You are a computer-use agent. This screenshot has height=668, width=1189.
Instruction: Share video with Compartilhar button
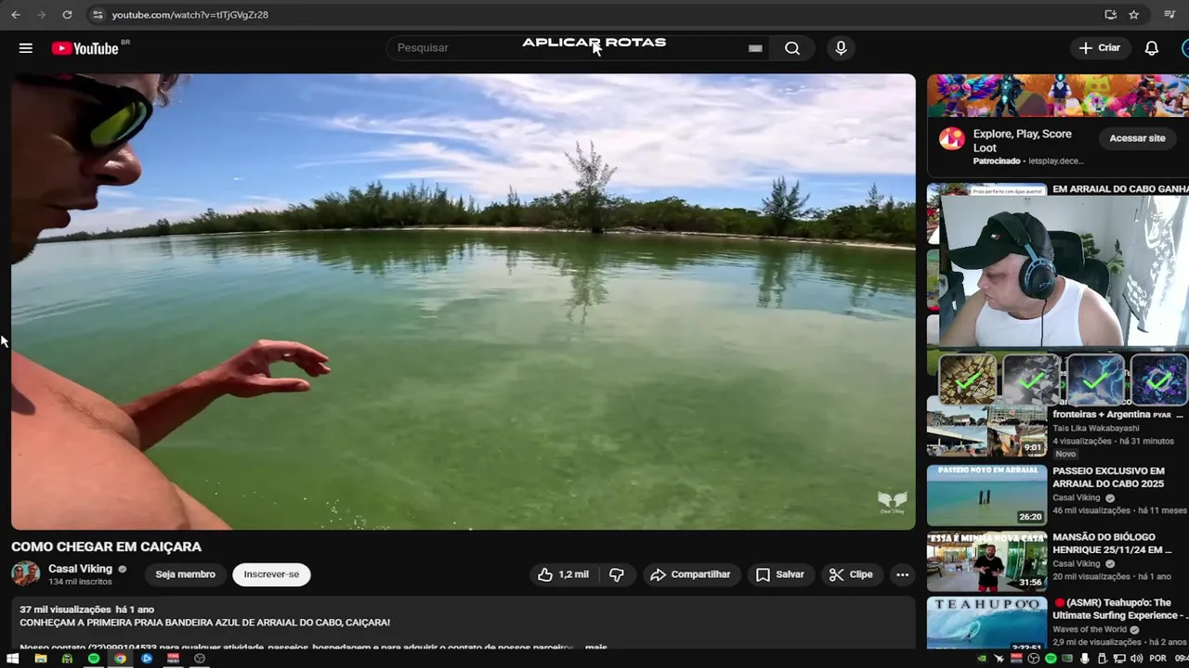pos(690,574)
